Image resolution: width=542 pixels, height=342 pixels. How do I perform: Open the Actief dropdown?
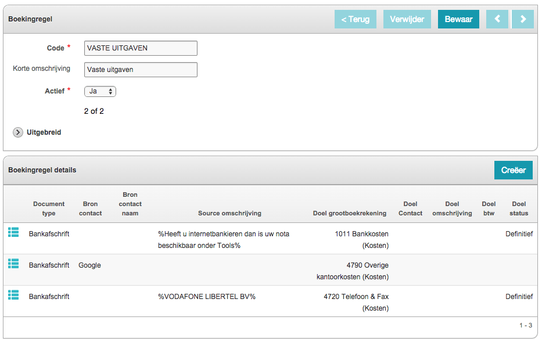coord(100,91)
